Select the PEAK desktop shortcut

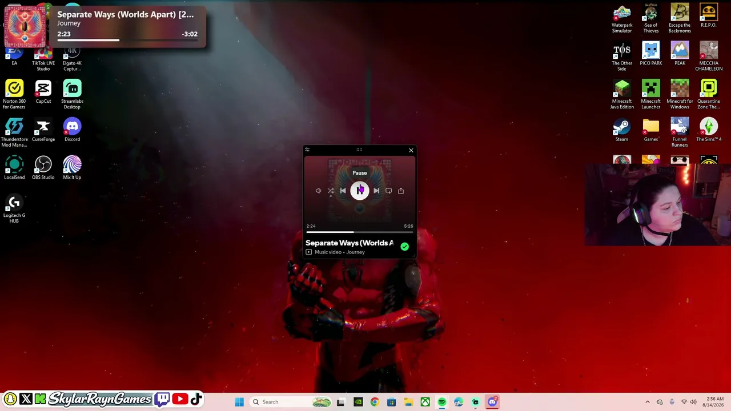point(680,54)
